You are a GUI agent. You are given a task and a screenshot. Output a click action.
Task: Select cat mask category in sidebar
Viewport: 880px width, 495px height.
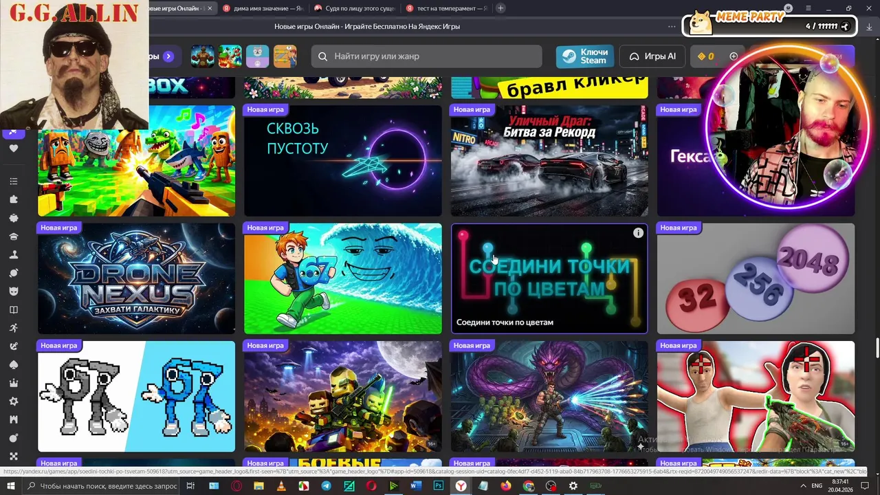coord(14,291)
